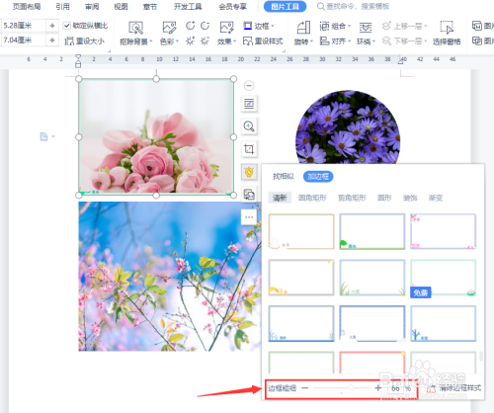This screenshot has width=494, height=413.
Task: Click the floating lightbulb beautify icon
Action: 249,172
